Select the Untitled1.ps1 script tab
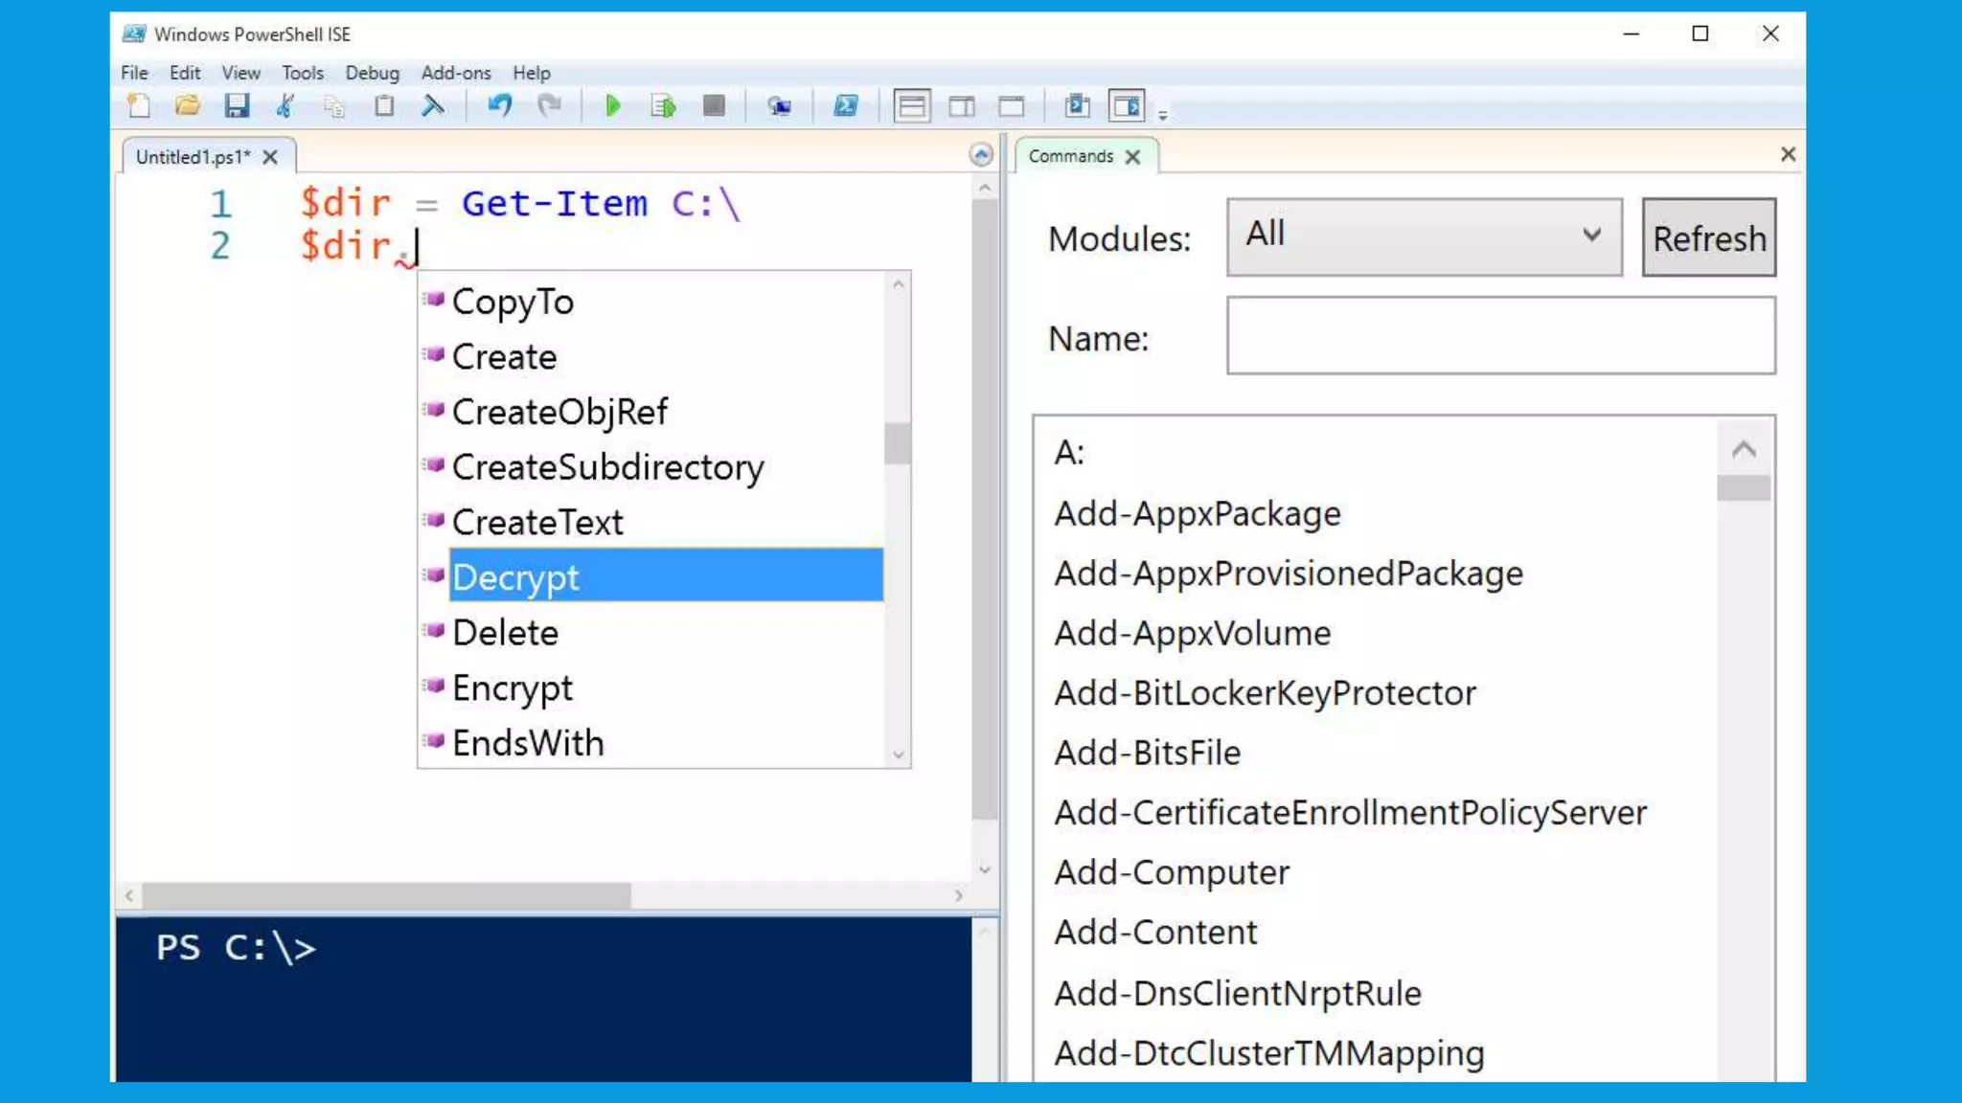Image resolution: width=1962 pixels, height=1103 pixels. coord(194,157)
